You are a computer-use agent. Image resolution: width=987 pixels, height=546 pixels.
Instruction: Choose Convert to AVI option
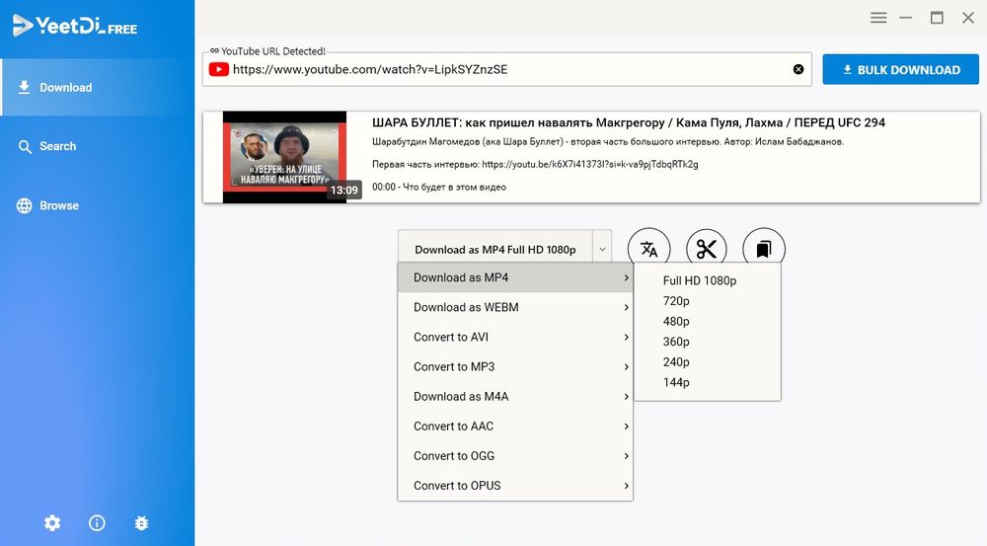[x=515, y=337]
